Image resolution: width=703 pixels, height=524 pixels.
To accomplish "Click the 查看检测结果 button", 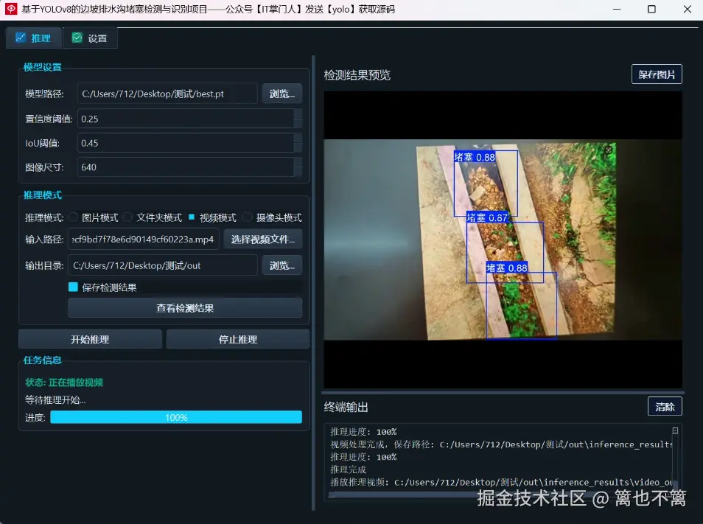I will click(185, 308).
